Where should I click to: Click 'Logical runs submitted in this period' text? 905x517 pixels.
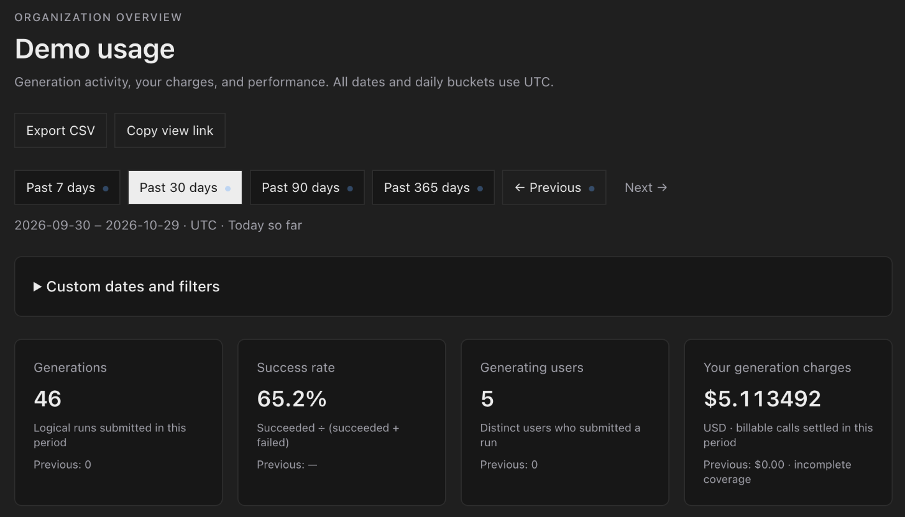coord(110,435)
